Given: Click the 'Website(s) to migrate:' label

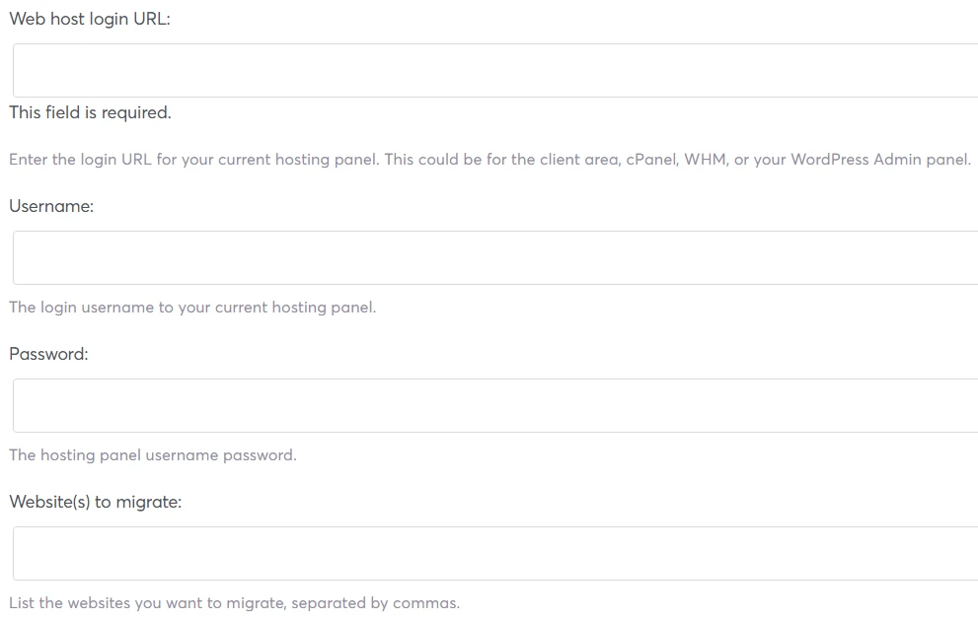Looking at the screenshot, I should click(96, 503).
